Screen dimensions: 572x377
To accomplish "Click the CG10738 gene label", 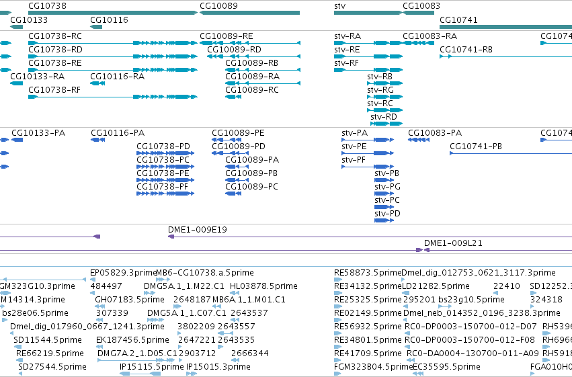I will (48, 6).
